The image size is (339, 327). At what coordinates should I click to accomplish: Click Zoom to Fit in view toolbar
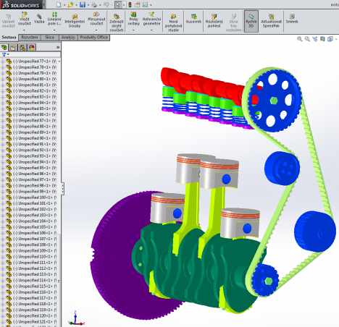coord(300,39)
